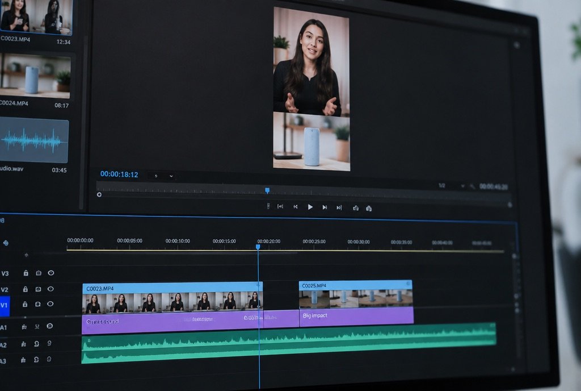Click the C0024.MP4 file name label
This screenshot has width=581, height=391.
(x=14, y=103)
